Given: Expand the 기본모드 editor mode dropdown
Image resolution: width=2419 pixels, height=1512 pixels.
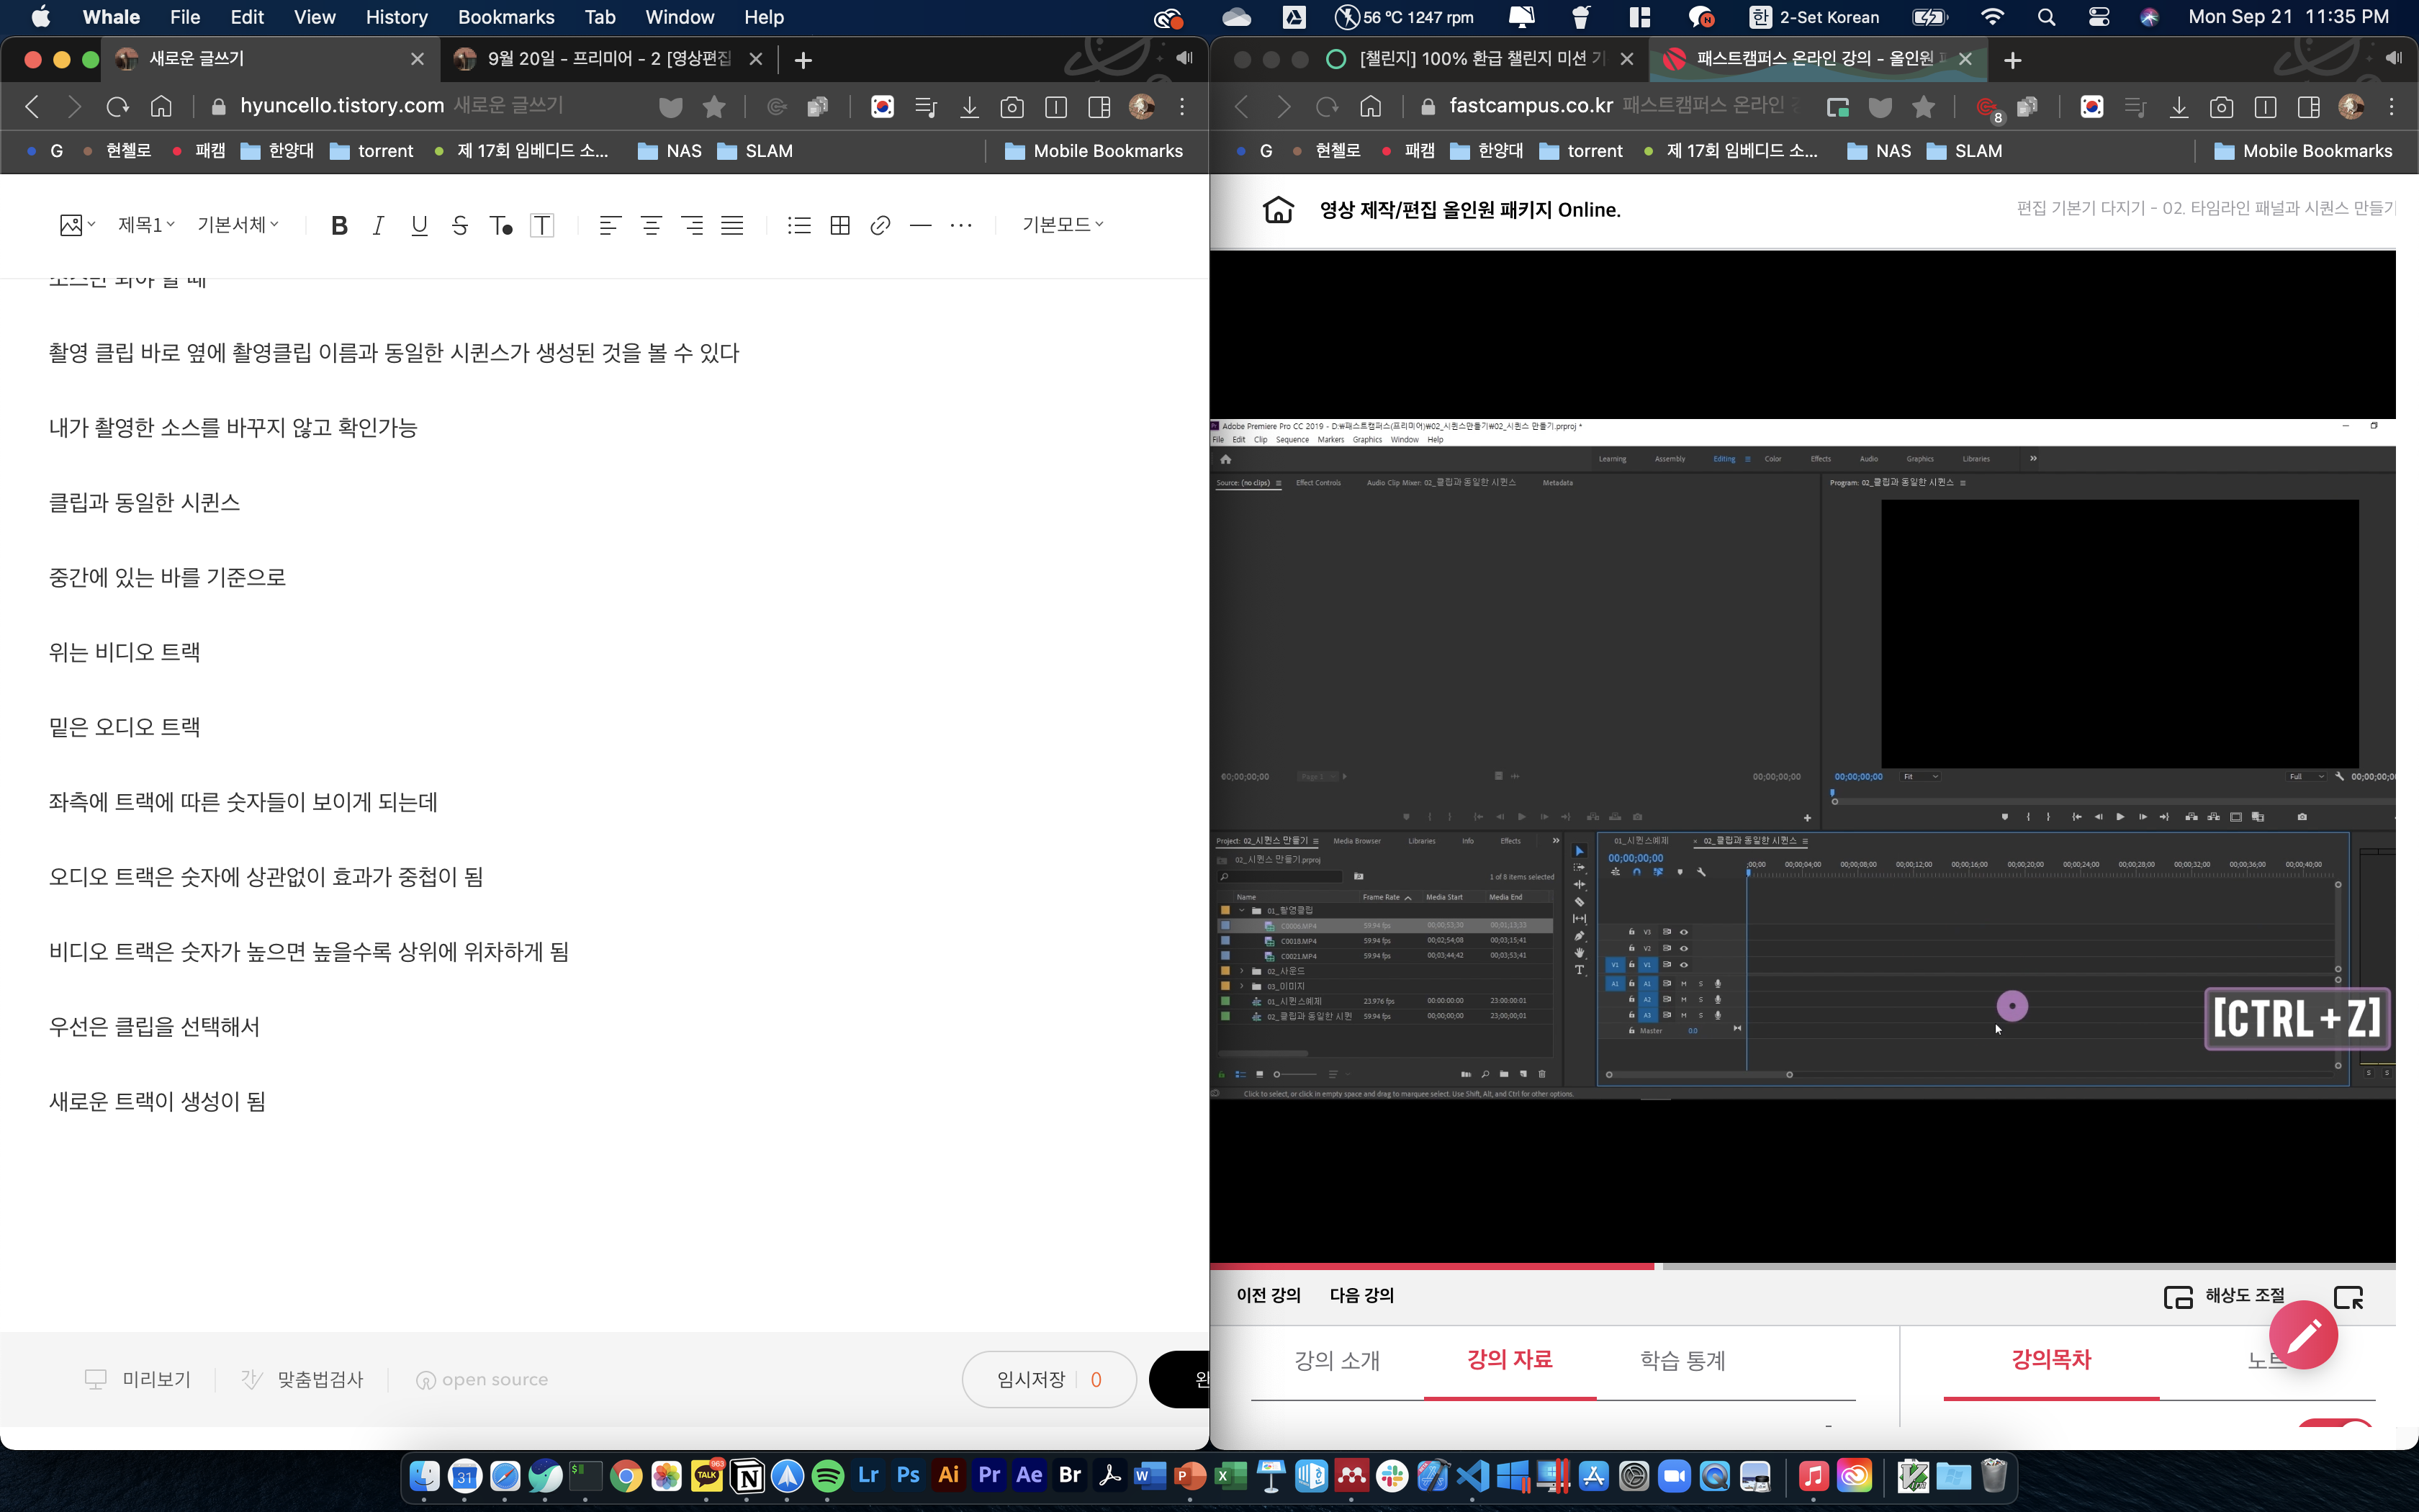Looking at the screenshot, I should [x=1063, y=225].
